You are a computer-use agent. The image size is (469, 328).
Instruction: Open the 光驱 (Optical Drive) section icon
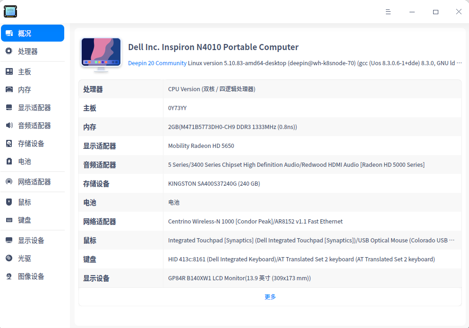point(9,258)
